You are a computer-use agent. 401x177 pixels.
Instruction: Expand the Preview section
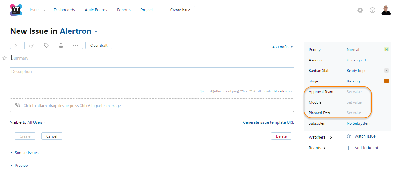pyautogui.click(x=19, y=166)
